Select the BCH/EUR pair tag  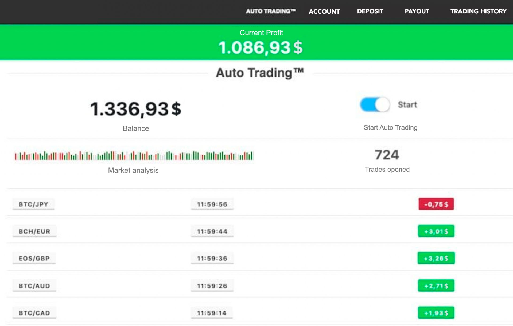(x=34, y=231)
